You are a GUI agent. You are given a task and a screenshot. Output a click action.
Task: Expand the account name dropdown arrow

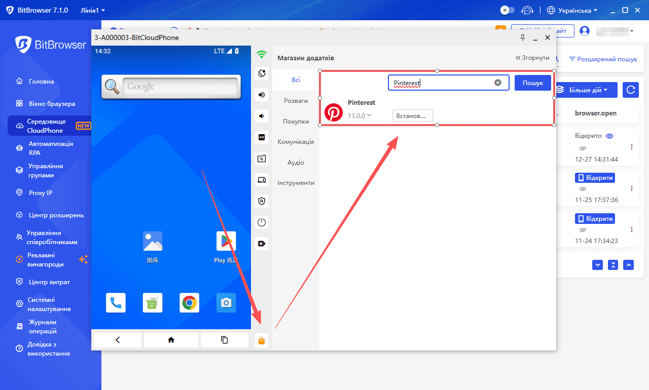point(632,31)
